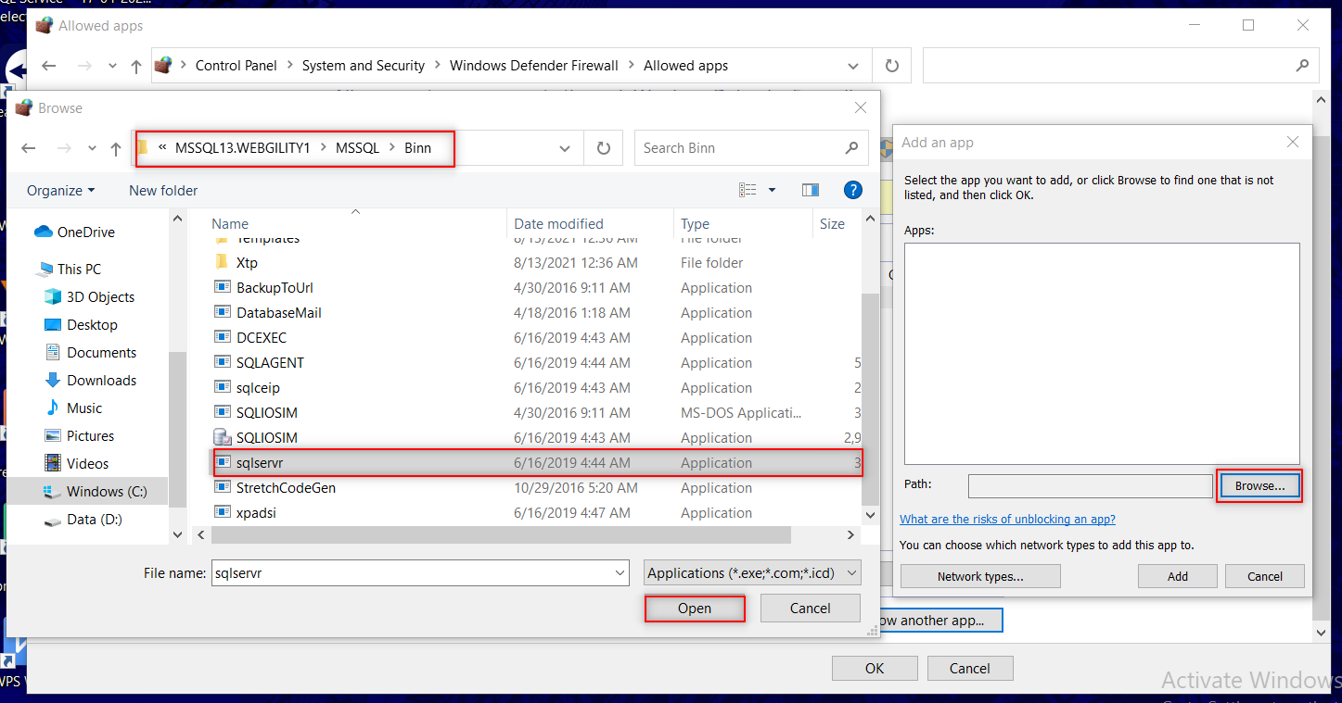The image size is (1342, 703).
Task: Click Control Panel in Allowed apps breadcrumb
Action: (x=236, y=66)
